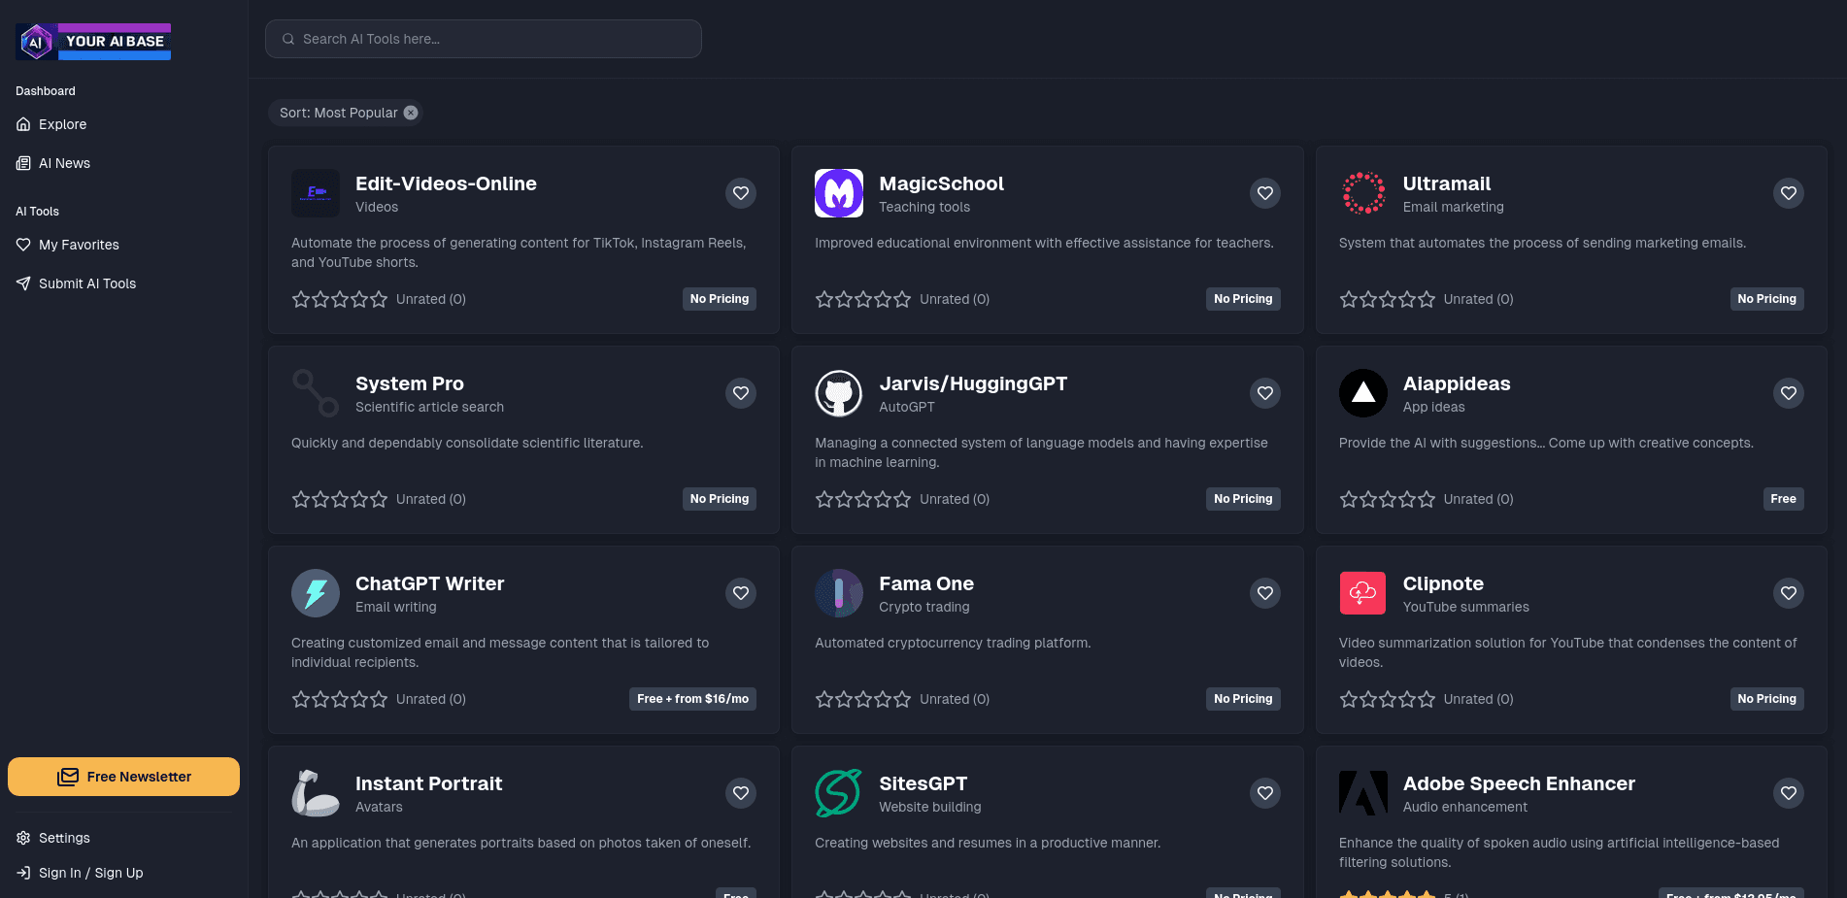Click the Jarvis/HuggingGPT GitHub icon

(x=839, y=393)
